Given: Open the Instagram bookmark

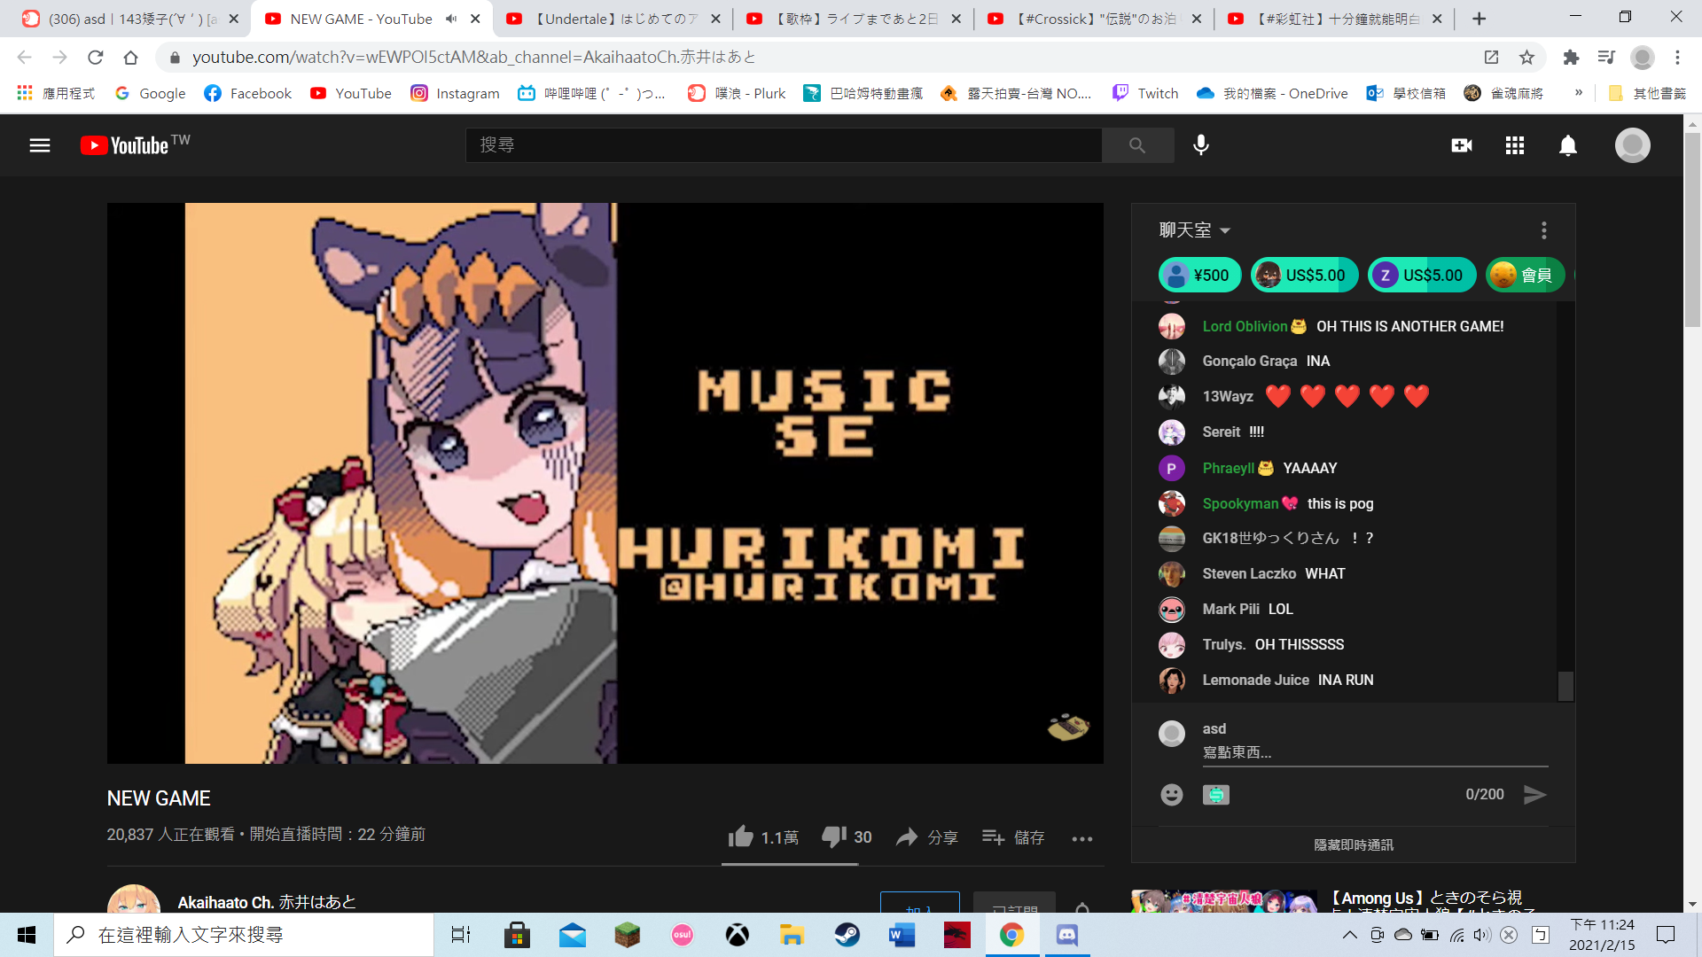Looking at the screenshot, I should [x=455, y=93].
